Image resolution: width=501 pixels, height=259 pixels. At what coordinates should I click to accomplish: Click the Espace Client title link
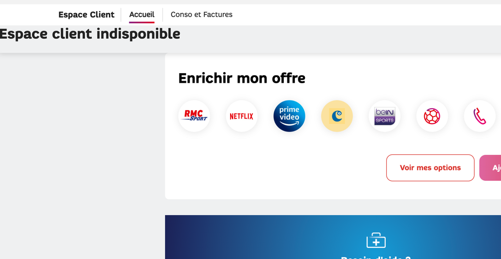coord(86,15)
